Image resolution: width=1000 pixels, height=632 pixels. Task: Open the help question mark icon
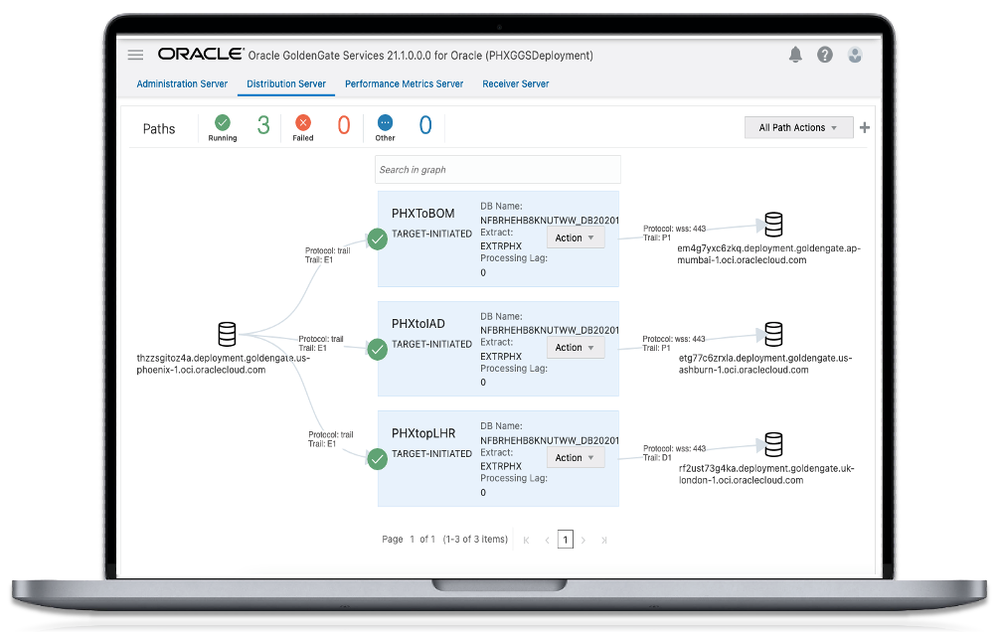click(x=825, y=55)
